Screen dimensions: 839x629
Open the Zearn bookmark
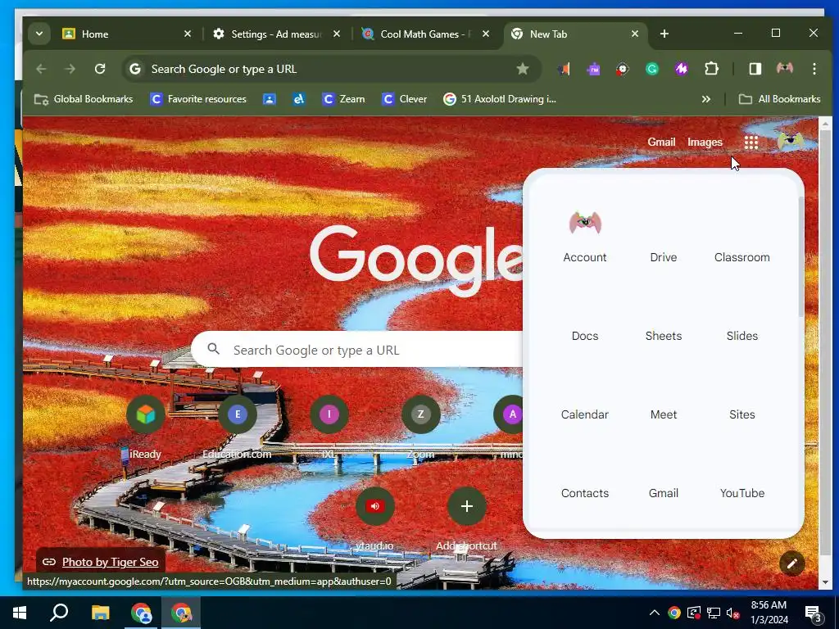343,99
